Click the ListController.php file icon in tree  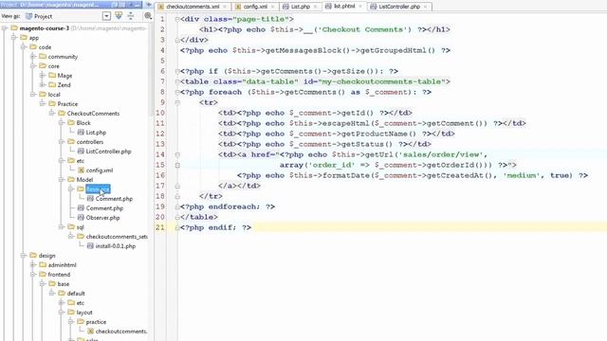(x=81, y=152)
